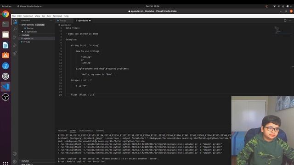
Task: Click the red recording indicator in top bar
Action: point(267,6)
